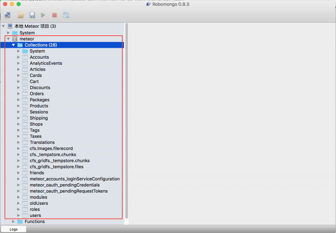This screenshot has width=336, height=233.
Task: Click the Tags collection table icon
Action: (25, 130)
